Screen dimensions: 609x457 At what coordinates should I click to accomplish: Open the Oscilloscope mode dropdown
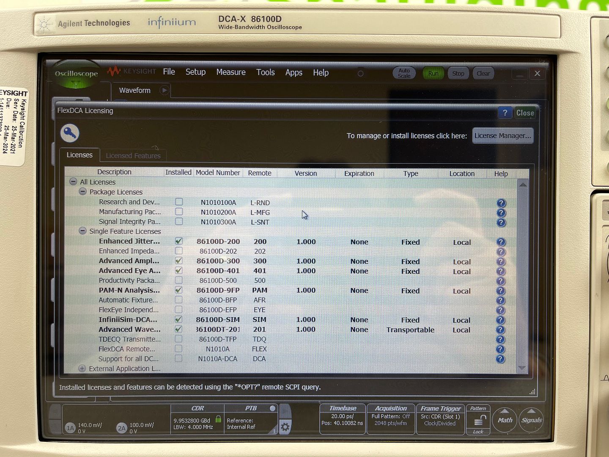(76, 75)
